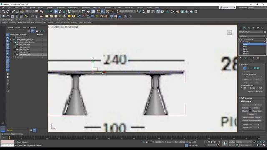Open the Render Setup icon
The image size is (267, 150).
click(x=178, y=12)
